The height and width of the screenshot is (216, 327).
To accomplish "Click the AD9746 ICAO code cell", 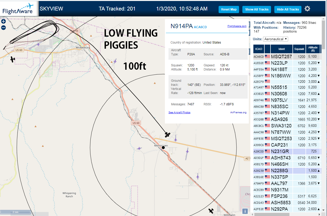I will coord(258,100).
